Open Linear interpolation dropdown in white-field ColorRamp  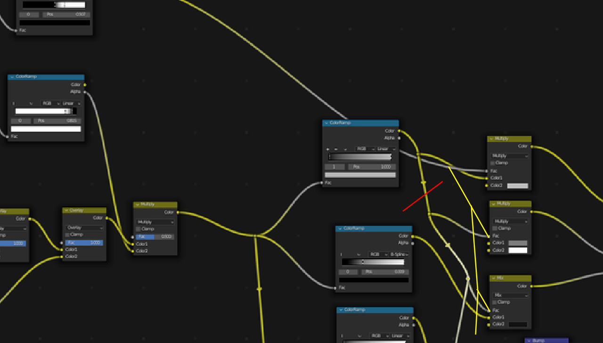(72, 103)
